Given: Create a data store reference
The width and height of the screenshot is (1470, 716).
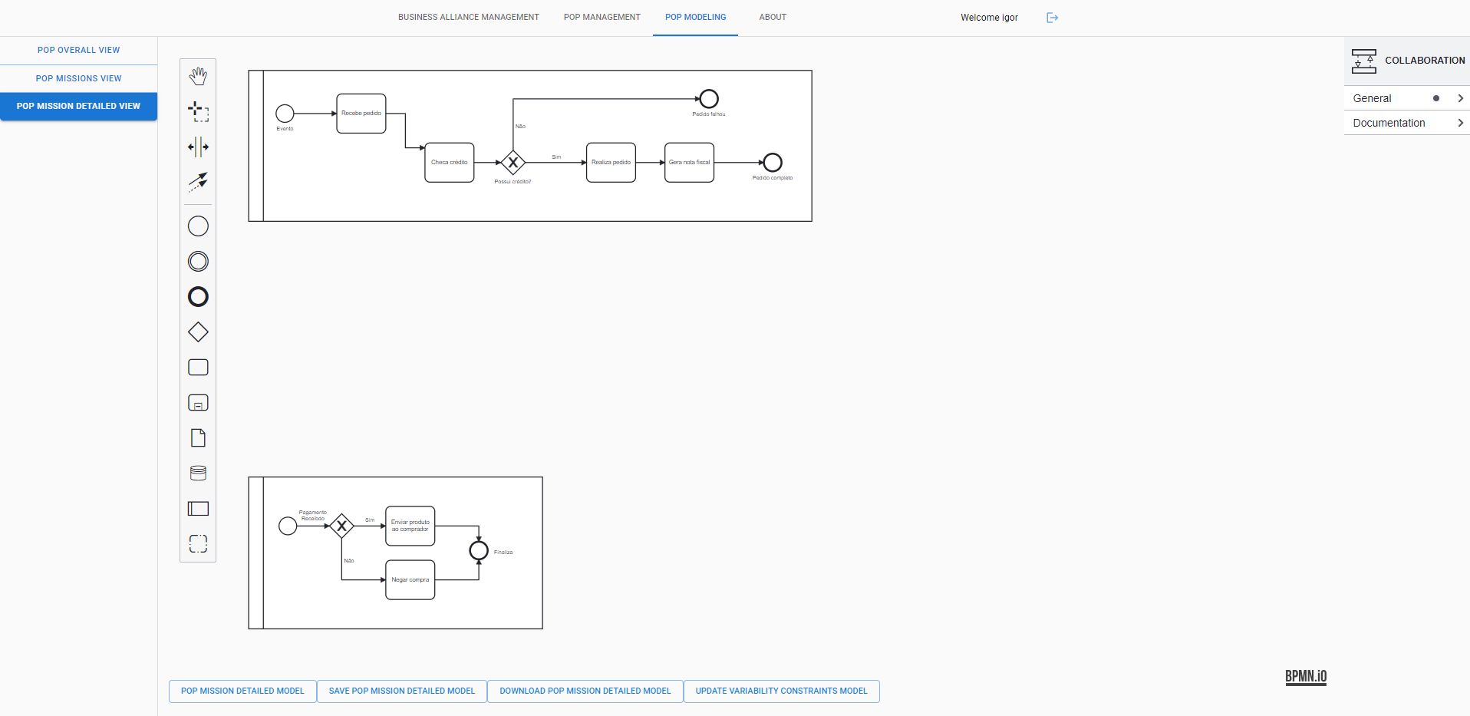Looking at the screenshot, I should coord(198,473).
